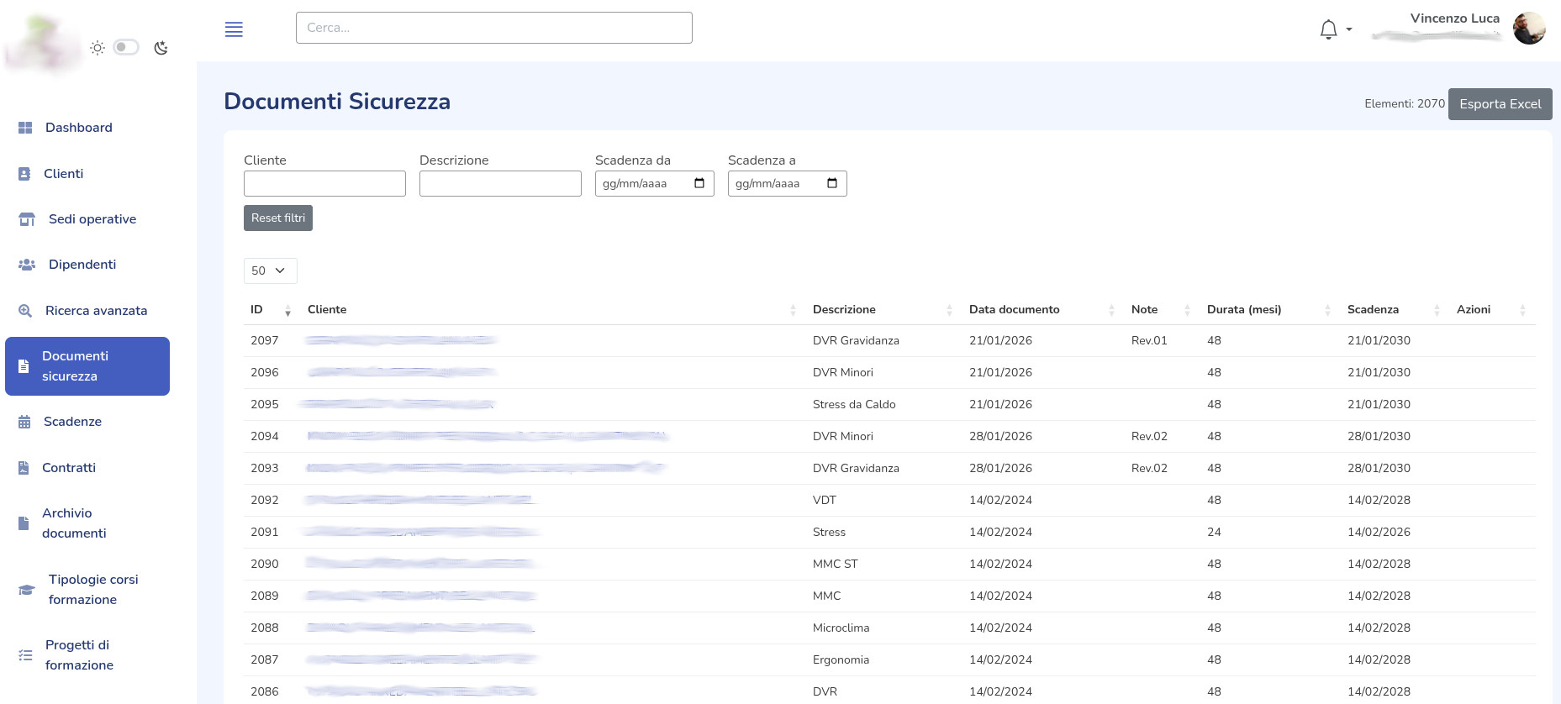Open the notifications bell
The image size is (1561, 704).
1328,29
